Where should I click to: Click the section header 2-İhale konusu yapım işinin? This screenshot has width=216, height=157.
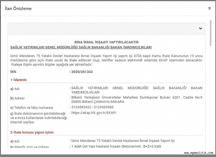coord(32,132)
